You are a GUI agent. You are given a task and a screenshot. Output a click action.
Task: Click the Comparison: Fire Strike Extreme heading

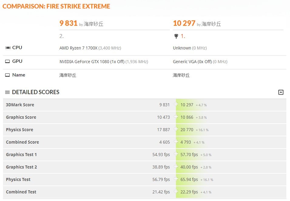point(56,6)
